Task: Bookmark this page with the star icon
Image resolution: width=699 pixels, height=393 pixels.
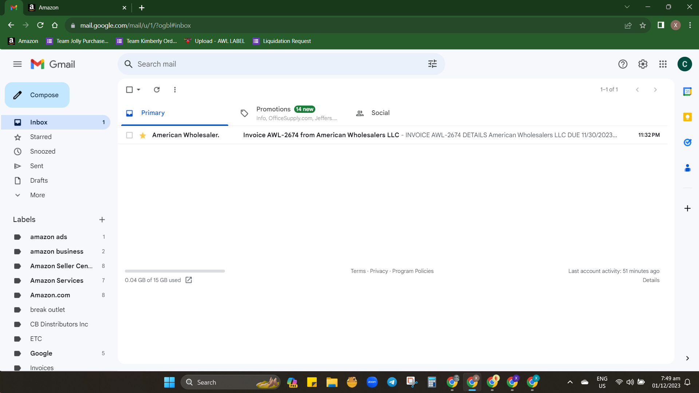Action: [643, 25]
